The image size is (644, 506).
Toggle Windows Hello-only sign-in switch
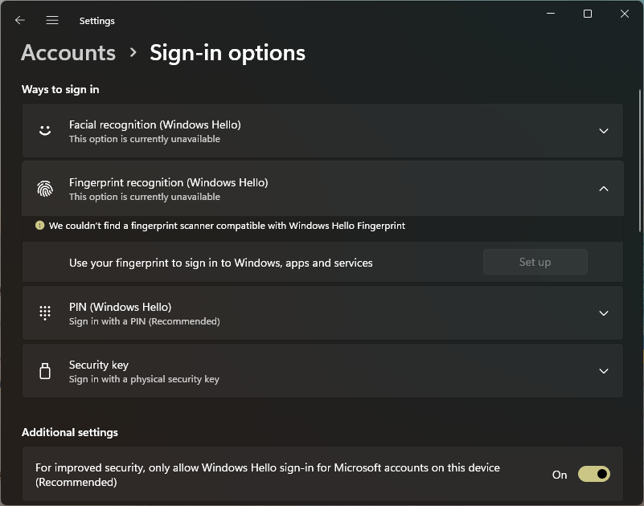593,475
